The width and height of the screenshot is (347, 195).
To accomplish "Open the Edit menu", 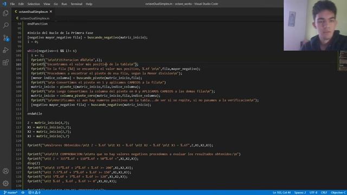I will pos(21,4).
